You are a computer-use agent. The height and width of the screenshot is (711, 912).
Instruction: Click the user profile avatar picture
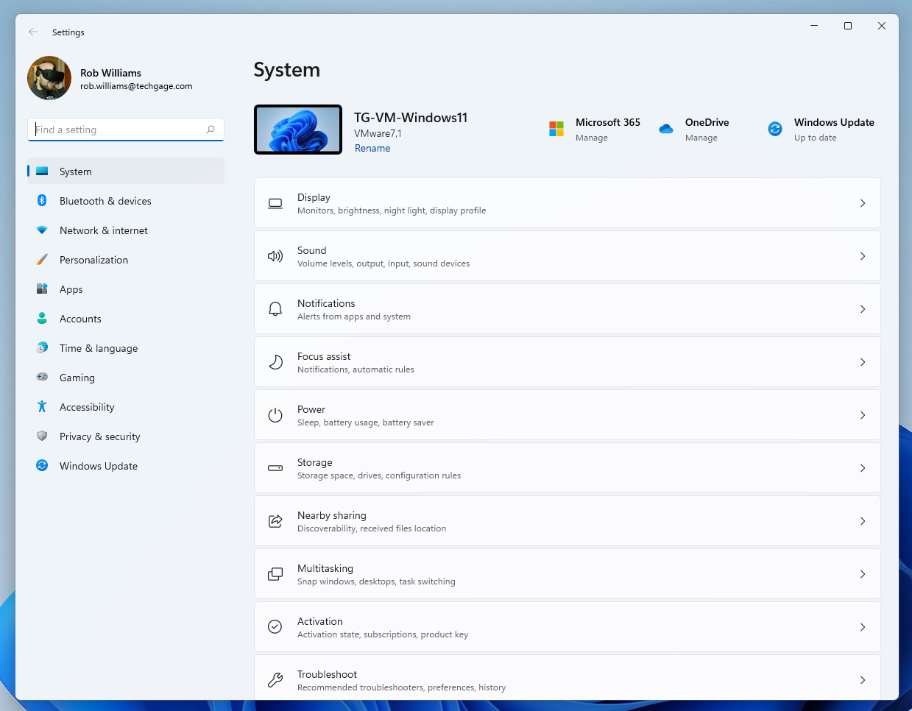tap(49, 78)
